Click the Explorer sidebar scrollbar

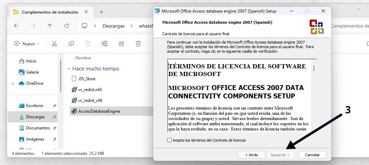point(61,75)
